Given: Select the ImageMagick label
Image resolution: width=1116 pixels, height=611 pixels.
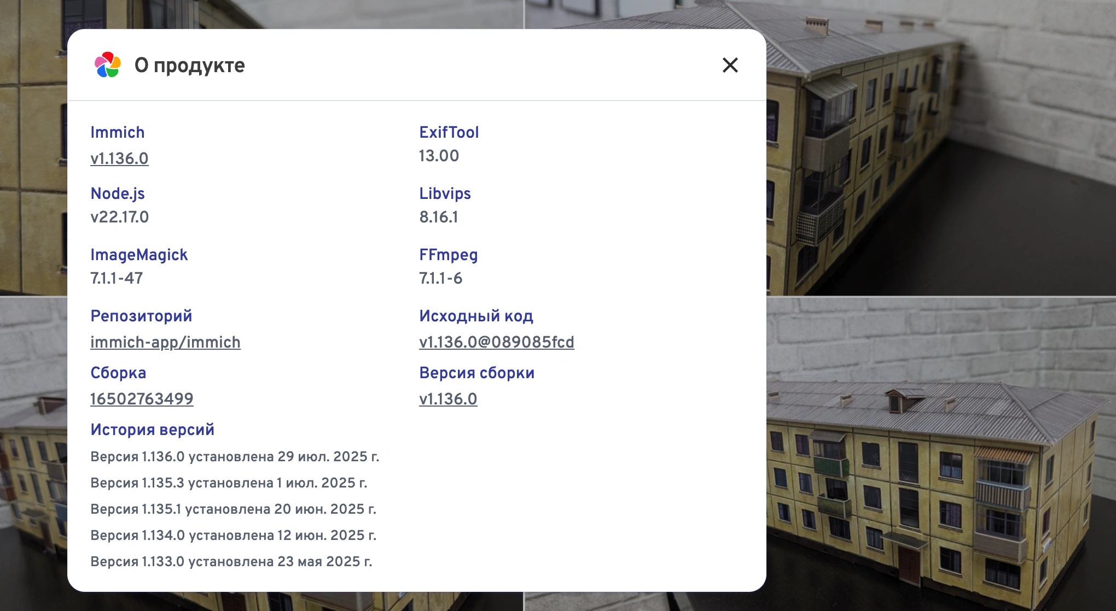Looking at the screenshot, I should click(x=139, y=255).
